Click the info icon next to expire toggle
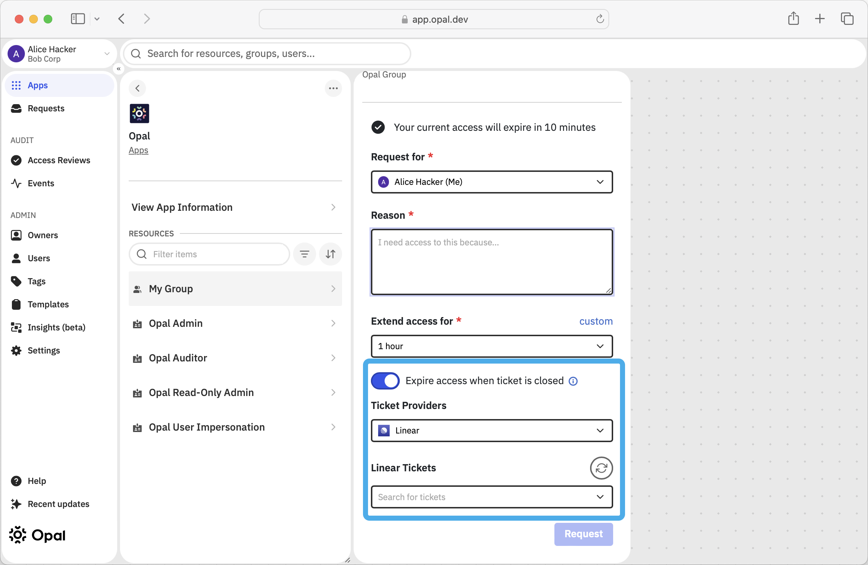Screen dimensions: 868x565 pos(573,381)
